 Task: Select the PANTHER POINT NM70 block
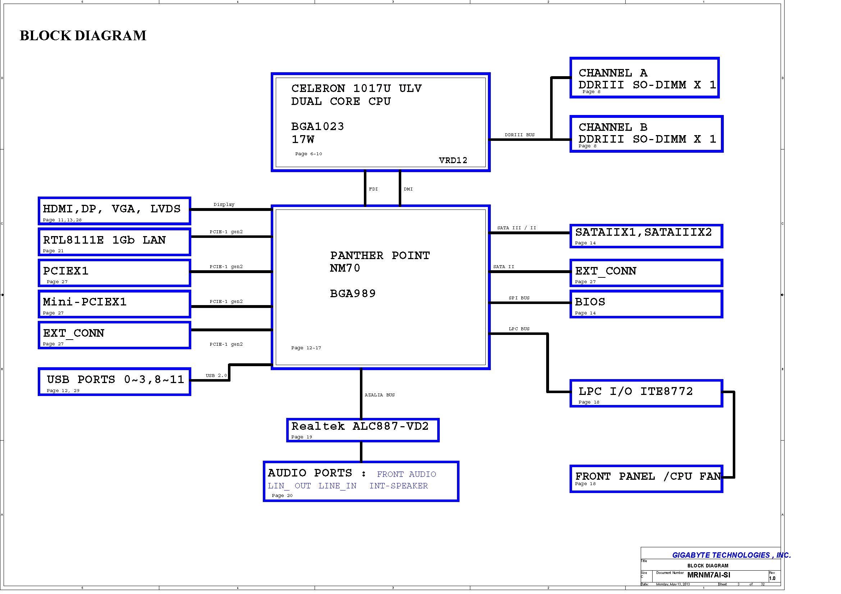point(380,287)
